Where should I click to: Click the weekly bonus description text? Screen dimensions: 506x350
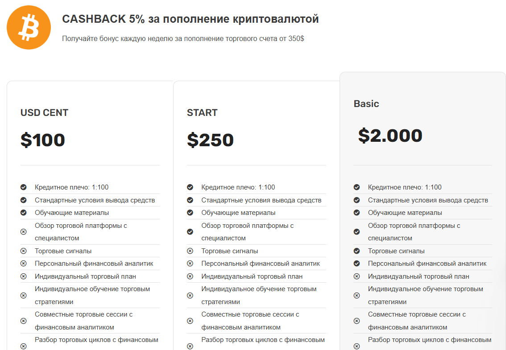click(183, 39)
